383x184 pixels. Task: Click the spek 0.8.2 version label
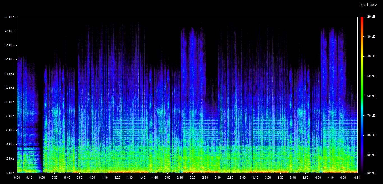tap(369, 5)
